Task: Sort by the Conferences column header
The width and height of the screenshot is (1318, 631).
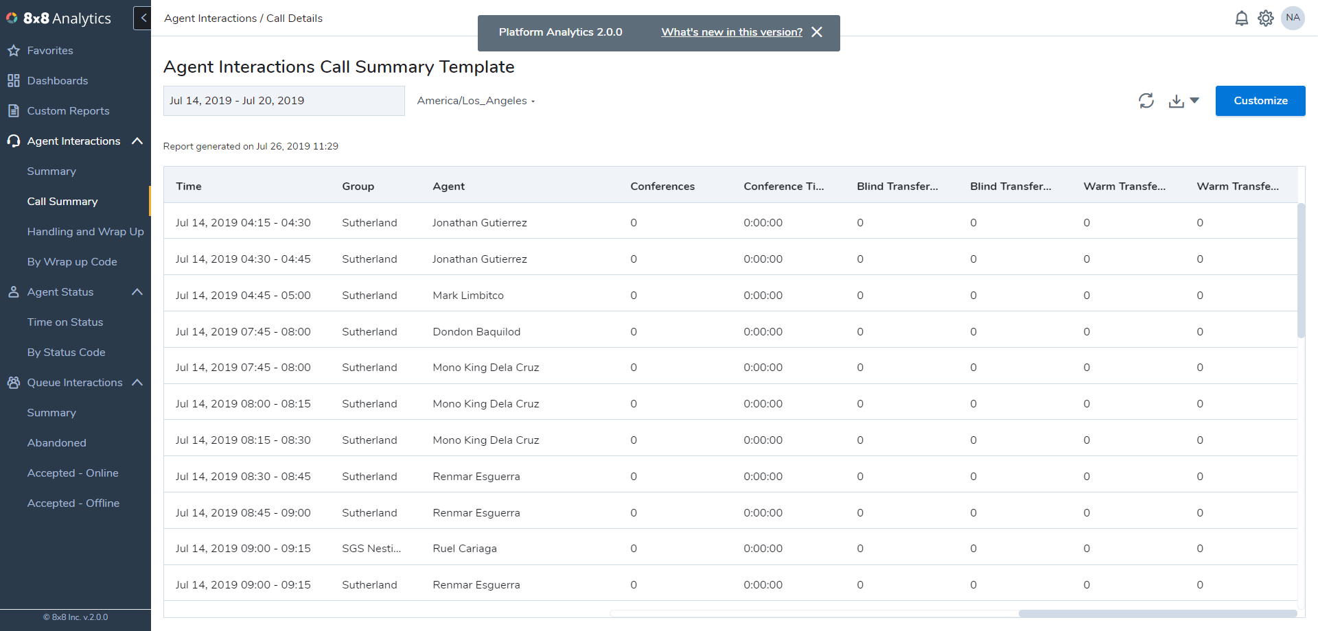Action: (x=662, y=187)
